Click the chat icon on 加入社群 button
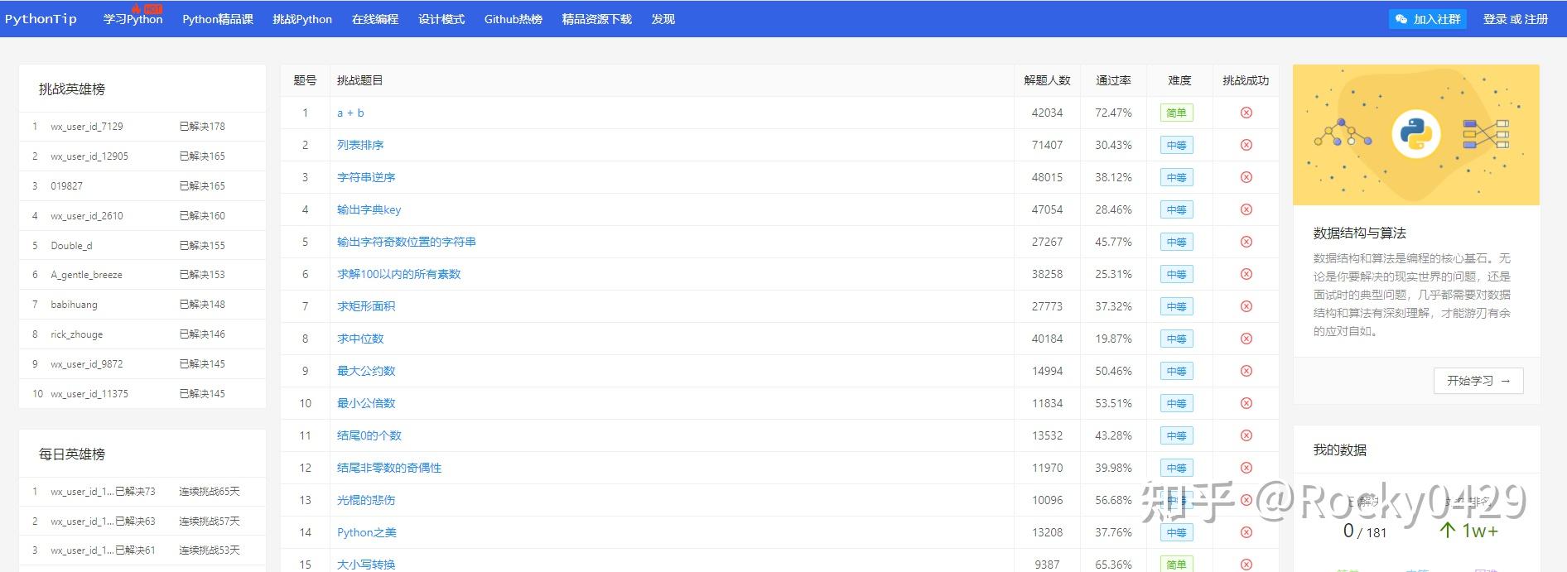Image resolution: width=1567 pixels, height=572 pixels. point(1401,19)
